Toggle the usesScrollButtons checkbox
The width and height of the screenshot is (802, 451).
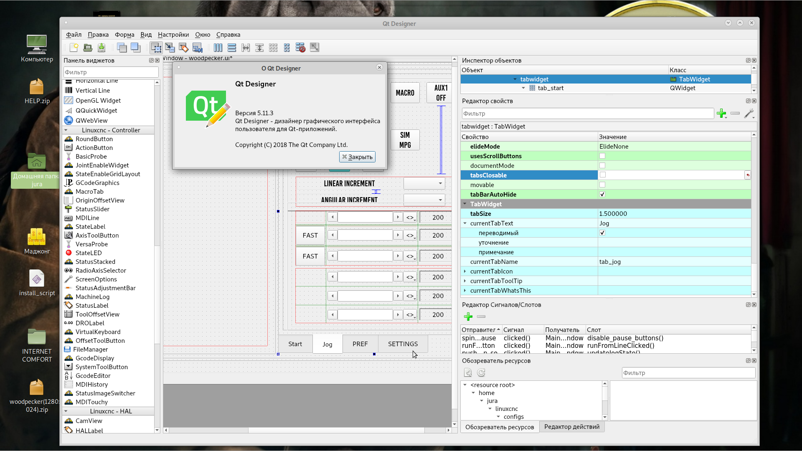pyautogui.click(x=602, y=156)
